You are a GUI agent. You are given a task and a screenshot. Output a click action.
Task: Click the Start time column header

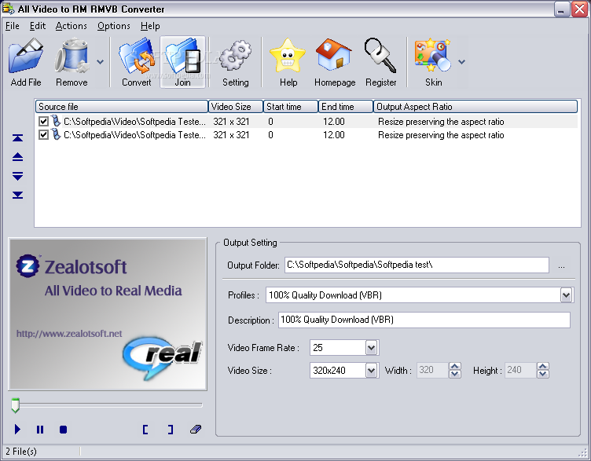290,107
